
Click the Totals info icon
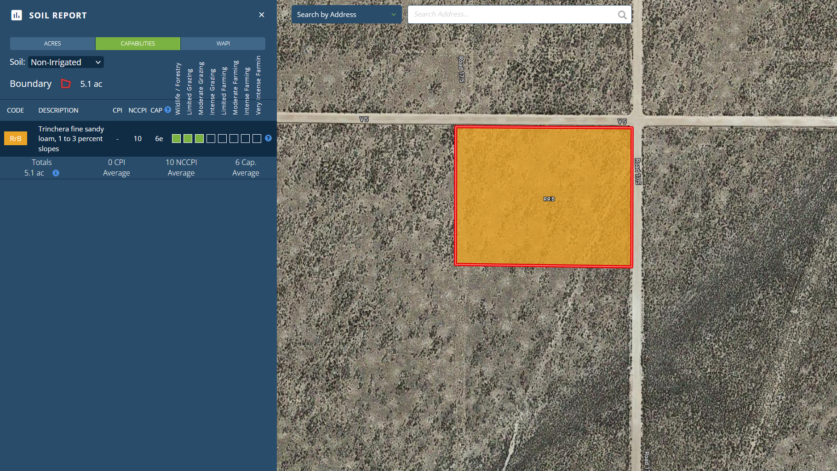[56, 173]
